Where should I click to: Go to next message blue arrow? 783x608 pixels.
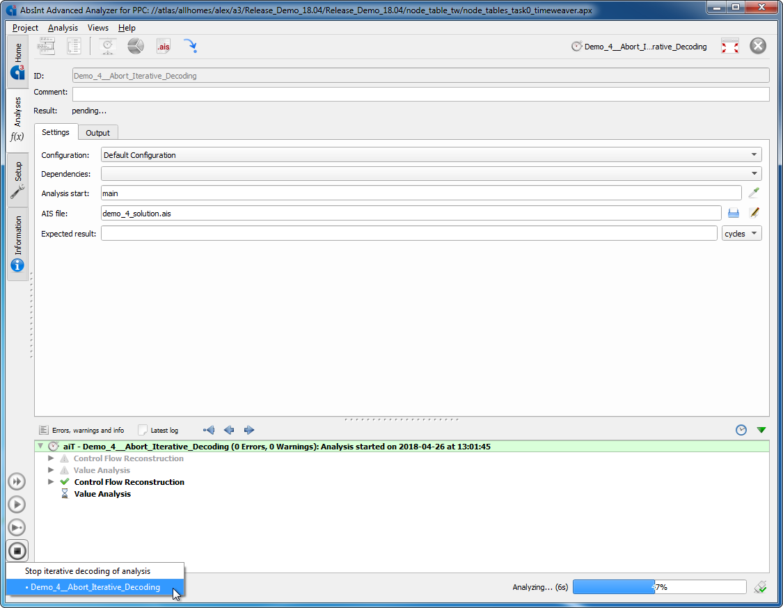(249, 430)
